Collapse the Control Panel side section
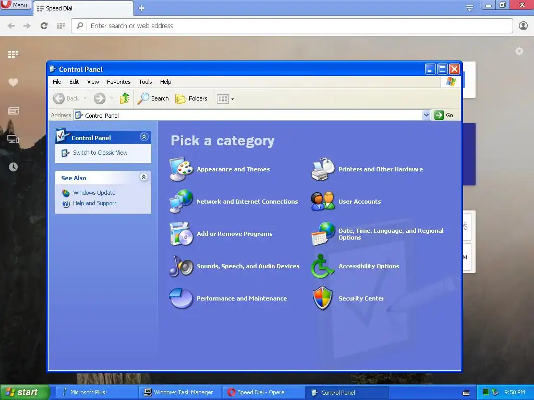This screenshot has width=534, height=400. click(144, 137)
